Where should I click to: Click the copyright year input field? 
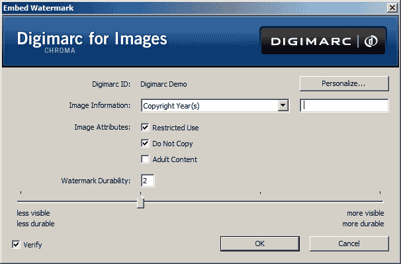(x=344, y=105)
